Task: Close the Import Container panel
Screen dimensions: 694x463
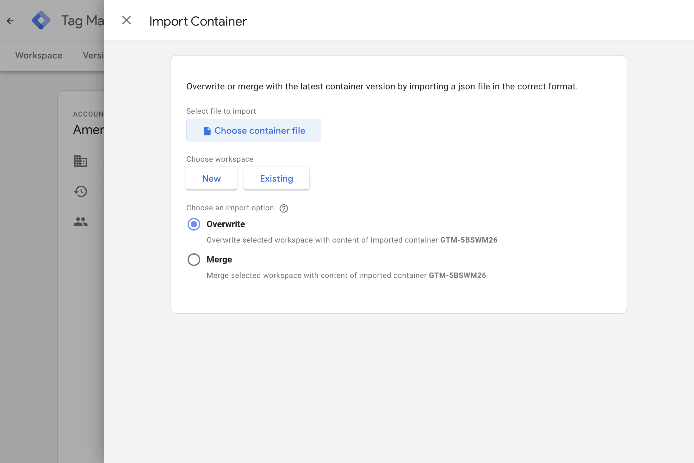Action: (x=127, y=21)
